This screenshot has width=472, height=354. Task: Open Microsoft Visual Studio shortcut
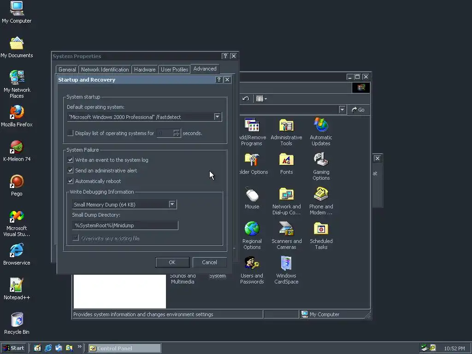pyautogui.click(x=17, y=224)
